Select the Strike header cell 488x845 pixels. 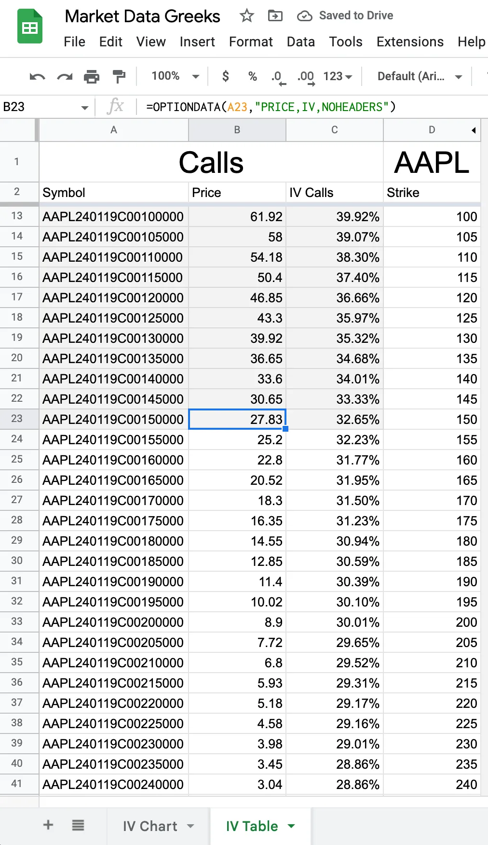[x=432, y=192]
